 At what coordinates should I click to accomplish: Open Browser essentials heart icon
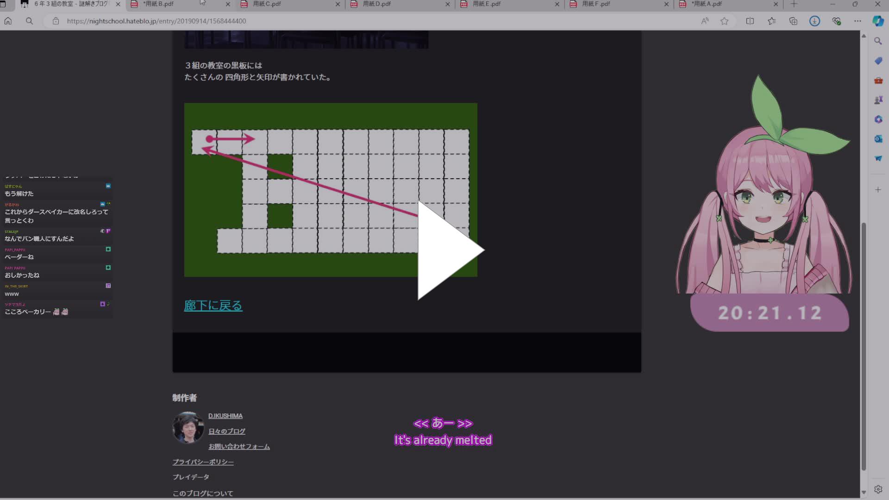pyautogui.click(x=836, y=21)
